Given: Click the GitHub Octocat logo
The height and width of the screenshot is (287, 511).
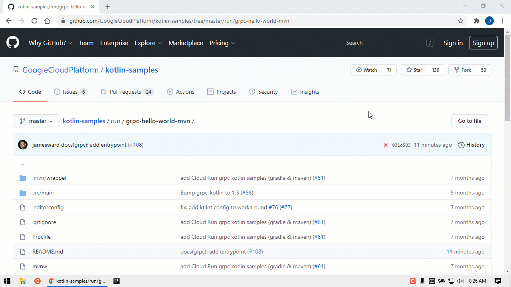Looking at the screenshot, I should [13, 43].
